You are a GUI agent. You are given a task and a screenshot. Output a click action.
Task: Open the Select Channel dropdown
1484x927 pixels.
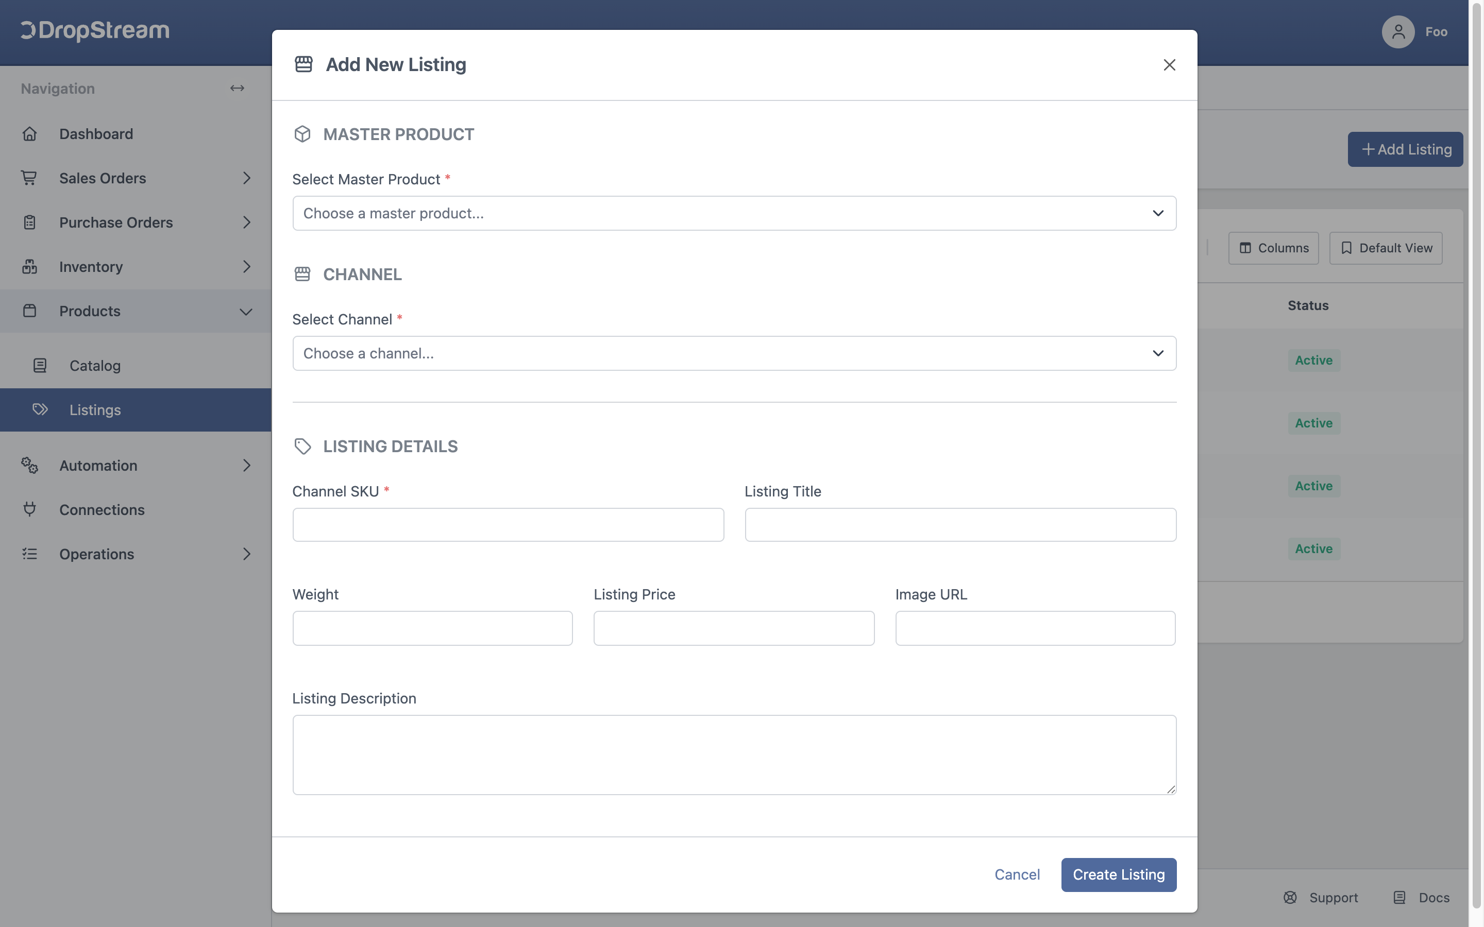click(x=734, y=353)
